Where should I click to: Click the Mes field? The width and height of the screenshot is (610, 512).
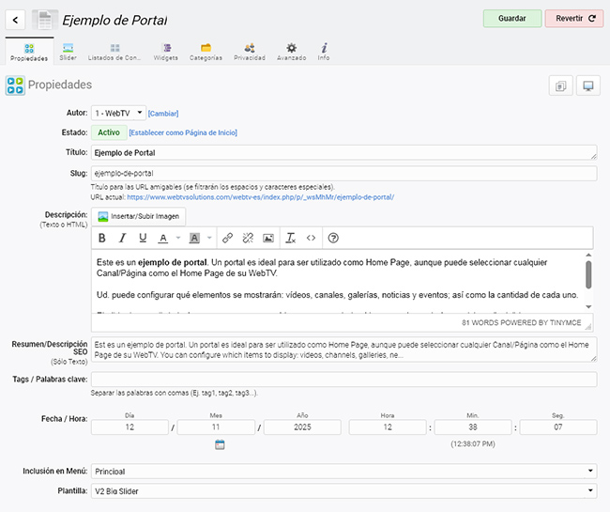click(x=216, y=427)
